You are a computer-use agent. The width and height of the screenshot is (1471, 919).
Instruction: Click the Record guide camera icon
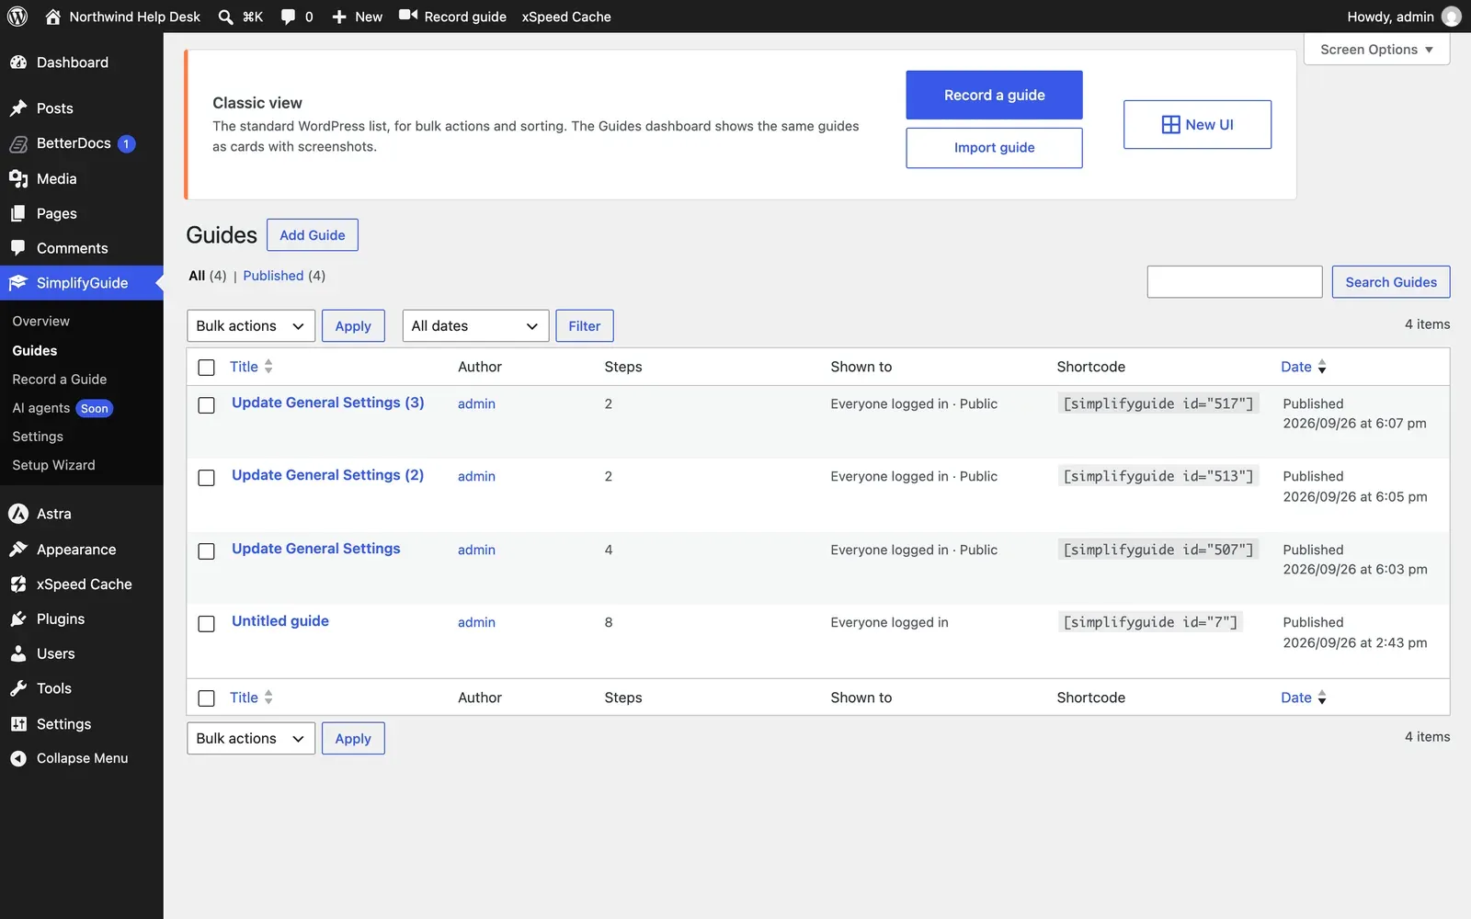click(408, 16)
